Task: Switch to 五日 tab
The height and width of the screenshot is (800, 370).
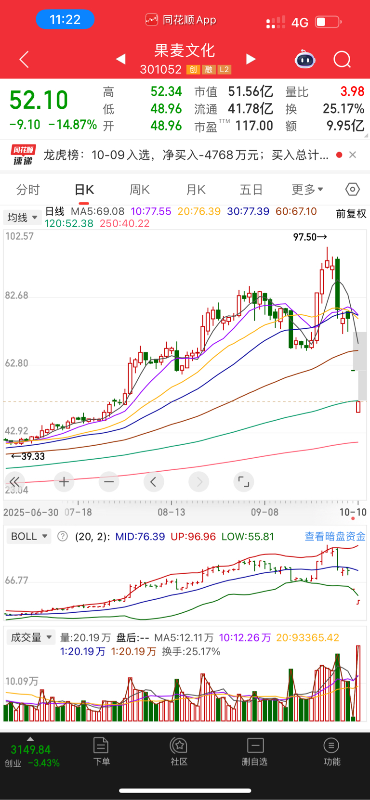Action: pos(251,190)
